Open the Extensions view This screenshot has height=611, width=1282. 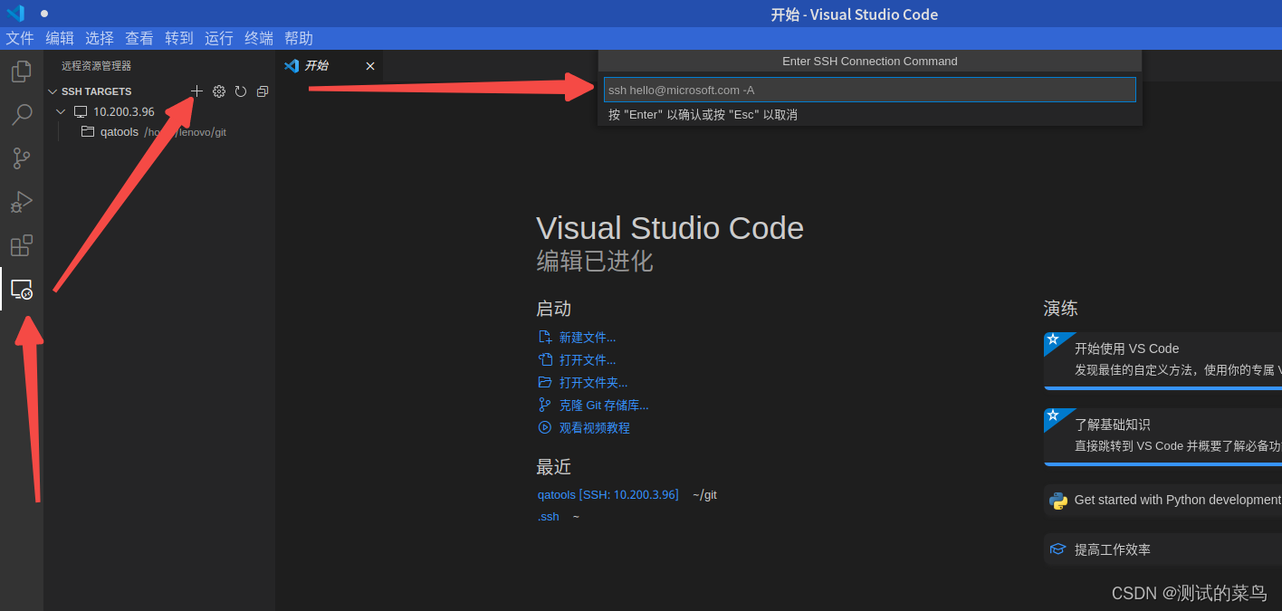21,245
